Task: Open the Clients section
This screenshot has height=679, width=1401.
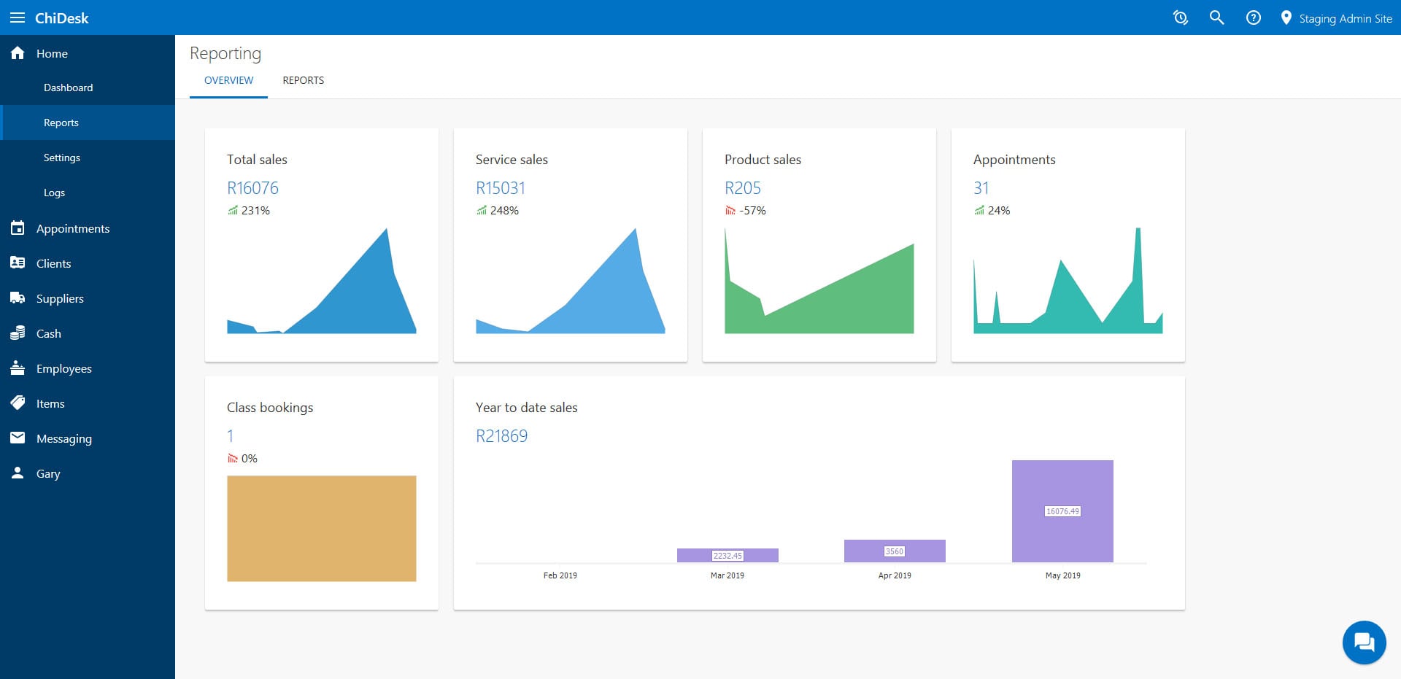Action: [x=53, y=263]
